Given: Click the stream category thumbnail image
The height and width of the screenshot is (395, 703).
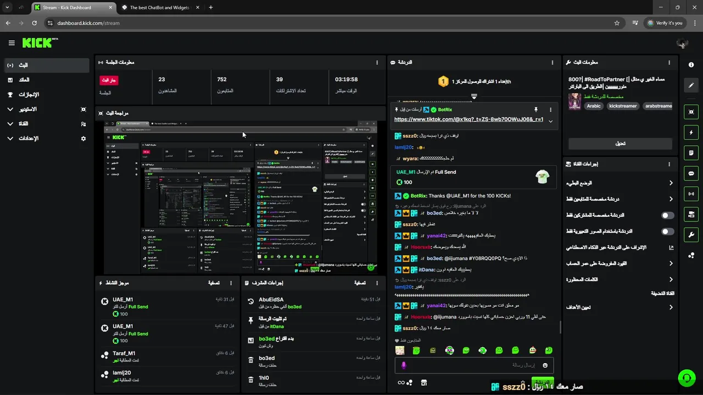Looking at the screenshot, I should click(574, 101).
